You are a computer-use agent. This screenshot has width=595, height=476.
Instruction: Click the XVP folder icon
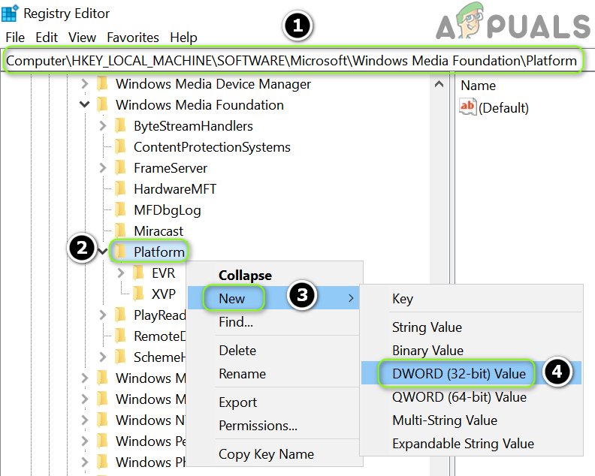138,294
